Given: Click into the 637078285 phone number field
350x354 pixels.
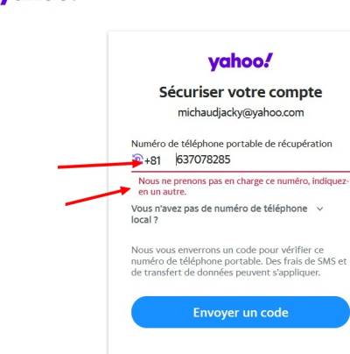Looking at the screenshot, I should coord(262,159).
